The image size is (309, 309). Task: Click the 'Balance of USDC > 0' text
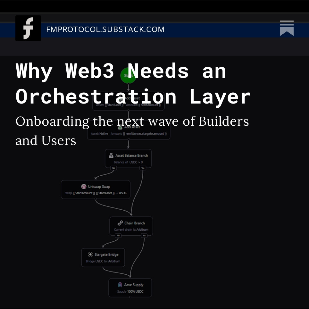128,162
